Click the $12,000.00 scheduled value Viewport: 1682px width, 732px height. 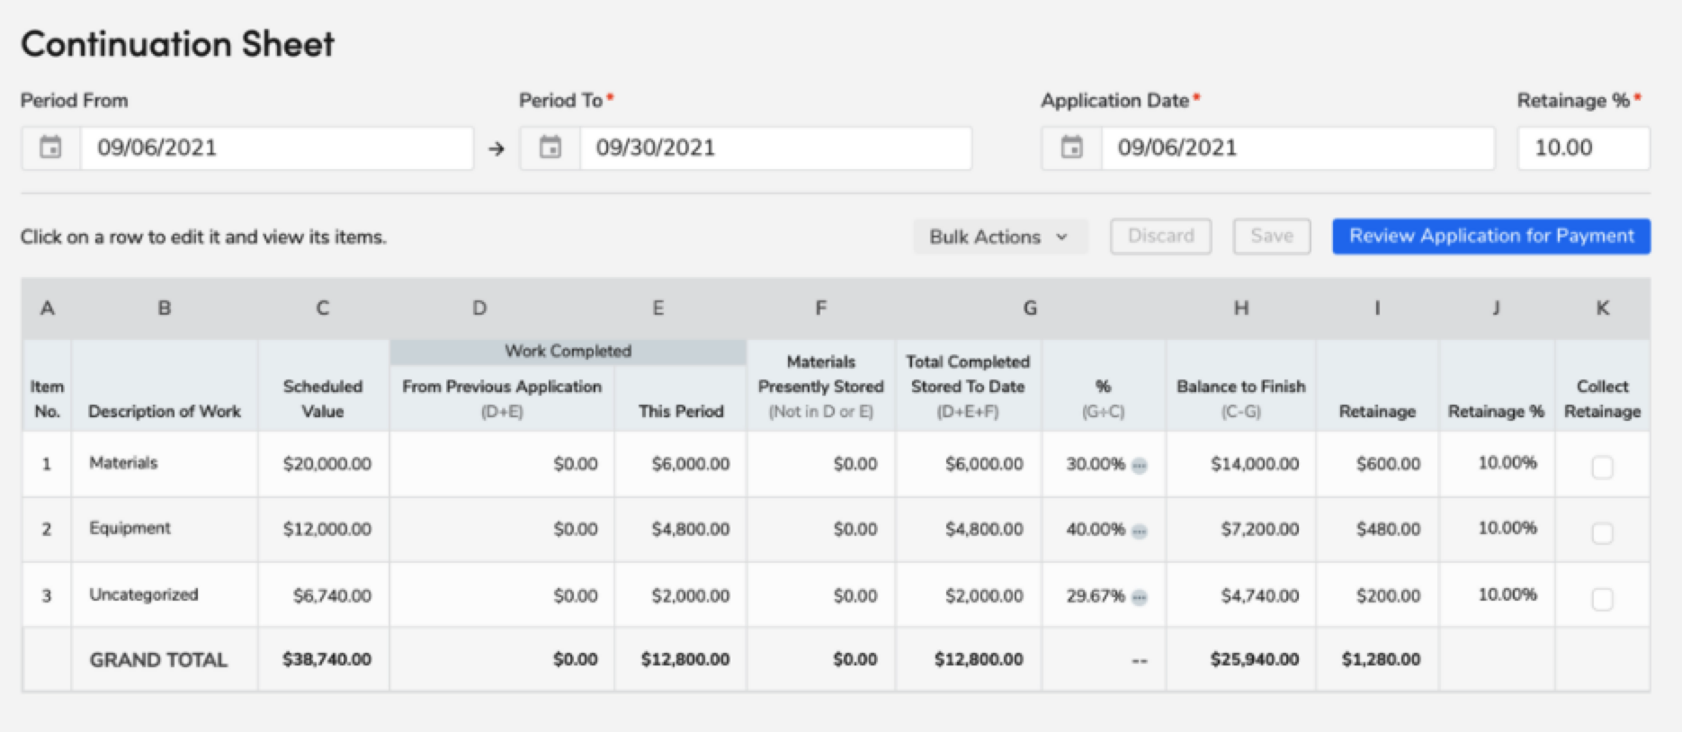point(327,530)
